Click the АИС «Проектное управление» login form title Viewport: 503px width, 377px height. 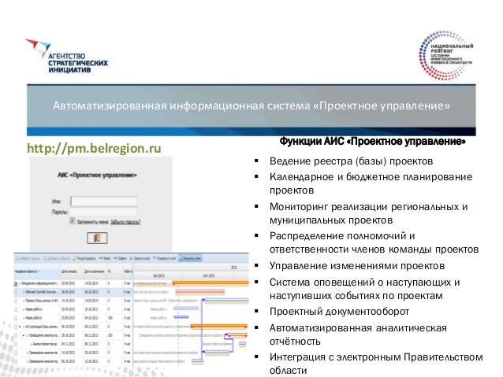click(97, 175)
